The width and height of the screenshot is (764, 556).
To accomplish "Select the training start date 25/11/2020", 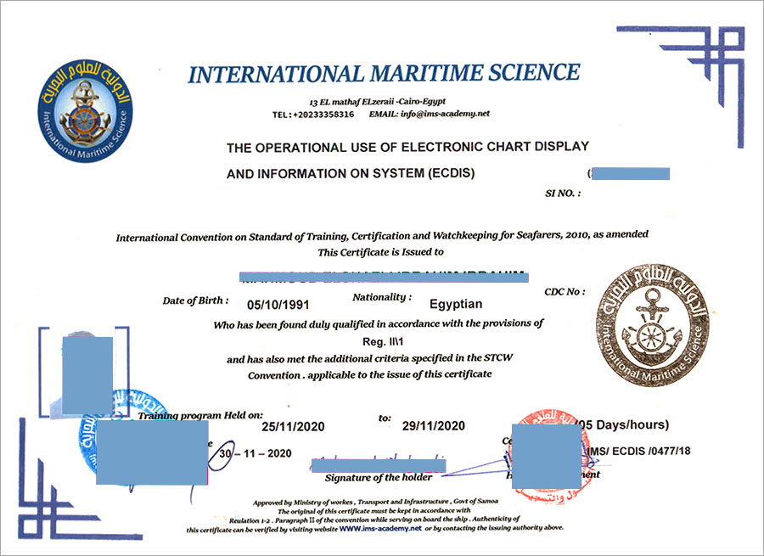I will tap(293, 425).
